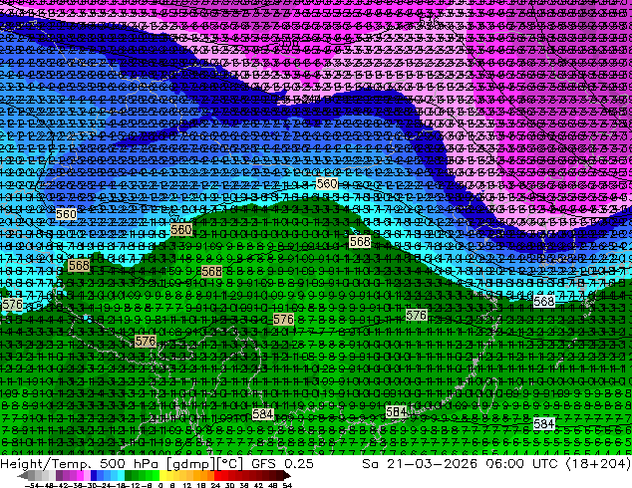632x488 pixels.
Task: Click the 576 contour label with light green background
Action: coord(416,315)
